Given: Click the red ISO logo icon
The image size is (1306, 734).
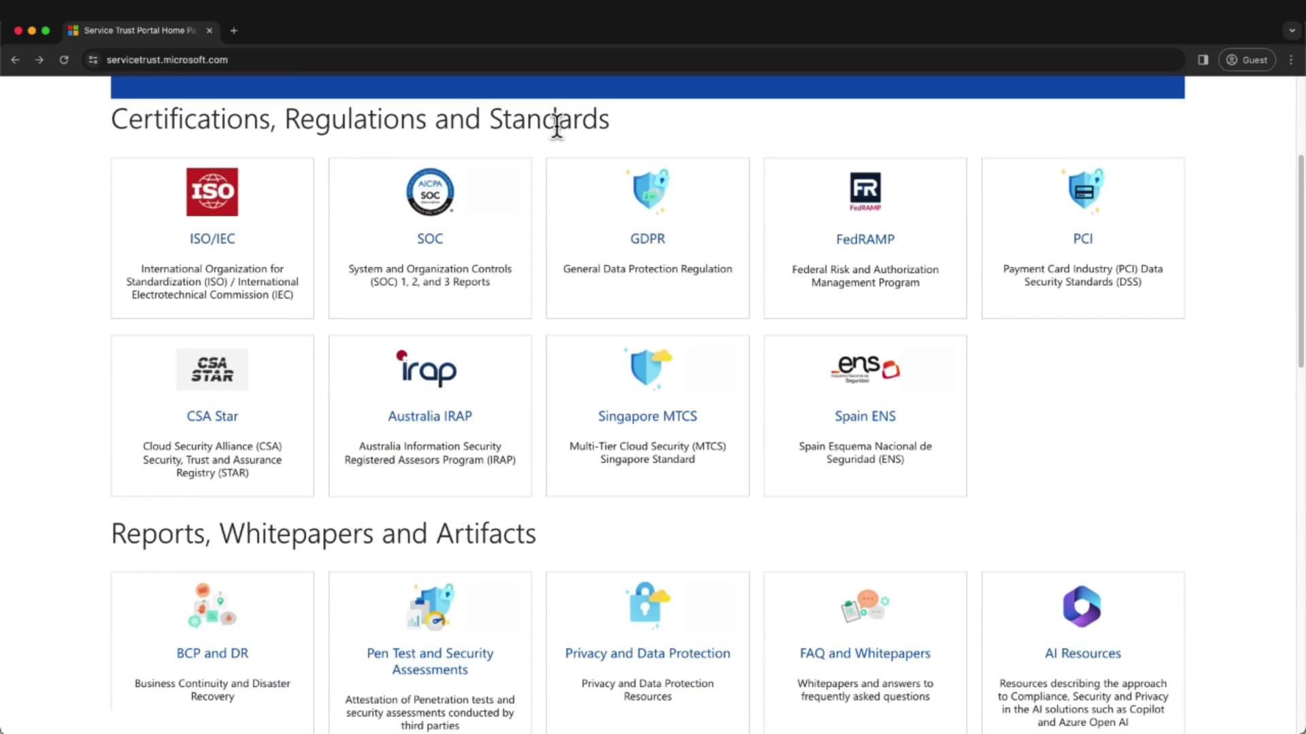Looking at the screenshot, I should pos(212,192).
